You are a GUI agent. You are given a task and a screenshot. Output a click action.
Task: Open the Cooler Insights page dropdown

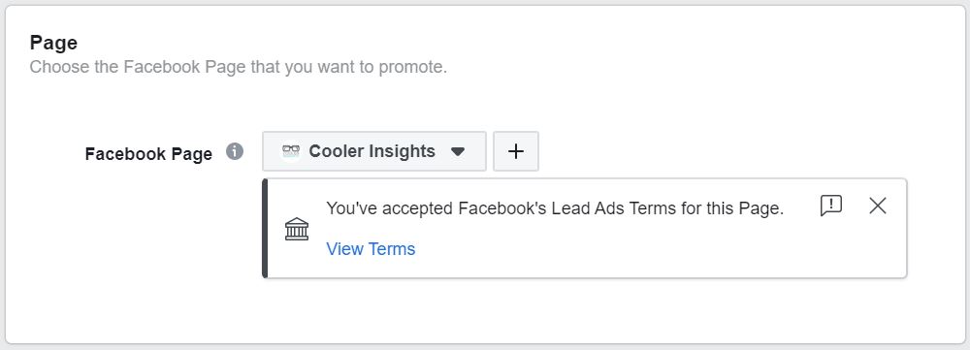point(374,151)
